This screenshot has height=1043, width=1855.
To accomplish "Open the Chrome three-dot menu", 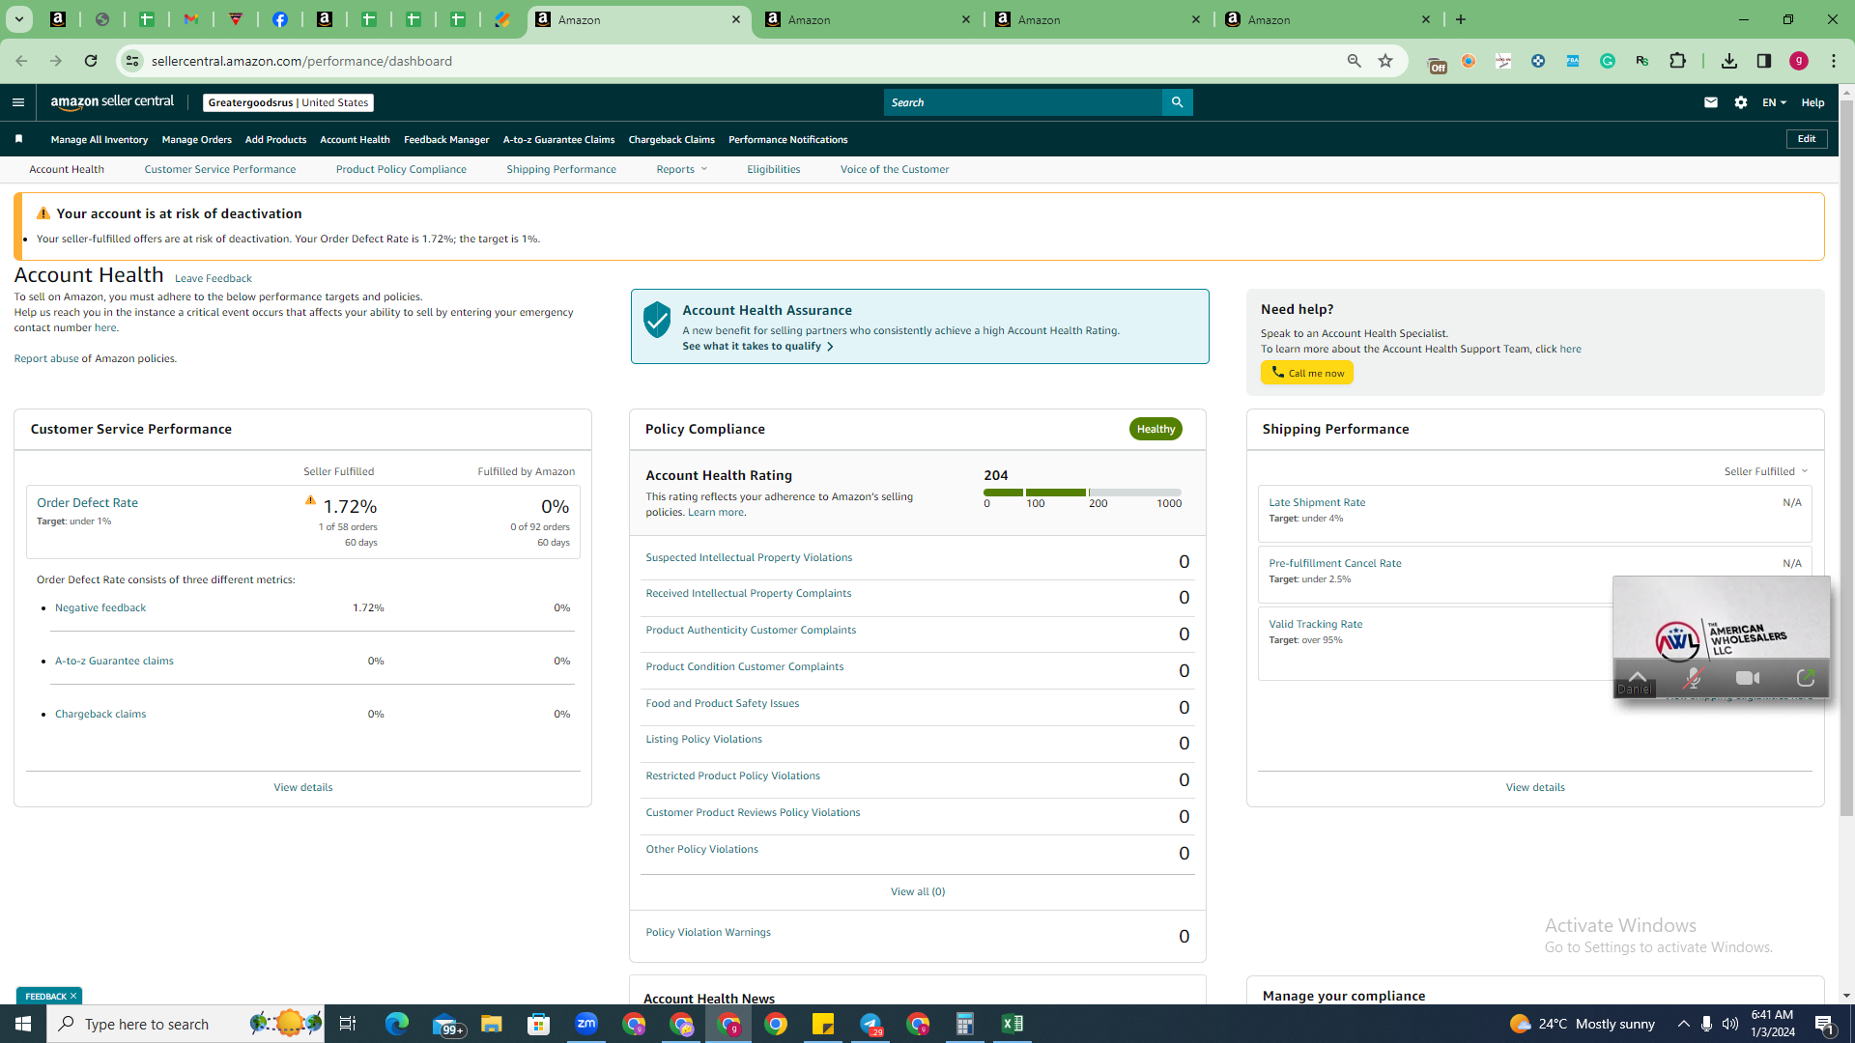I will (x=1834, y=61).
